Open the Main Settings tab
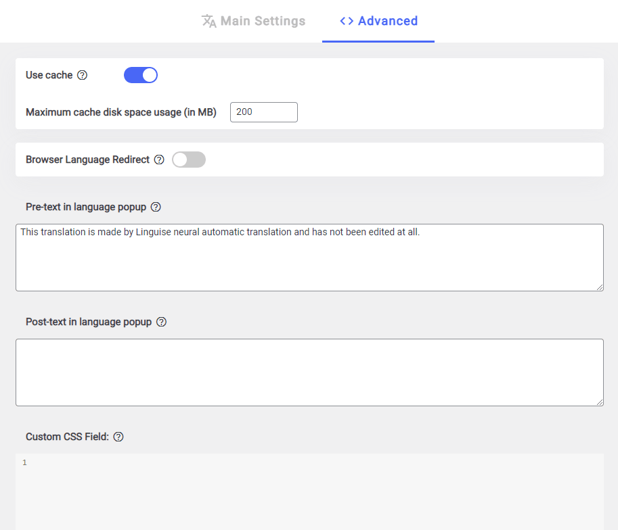 (x=253, y=21)
